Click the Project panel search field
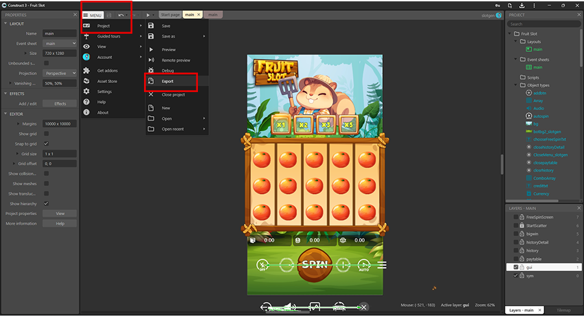This screenshot has height=317, width=584. point(543,24)
